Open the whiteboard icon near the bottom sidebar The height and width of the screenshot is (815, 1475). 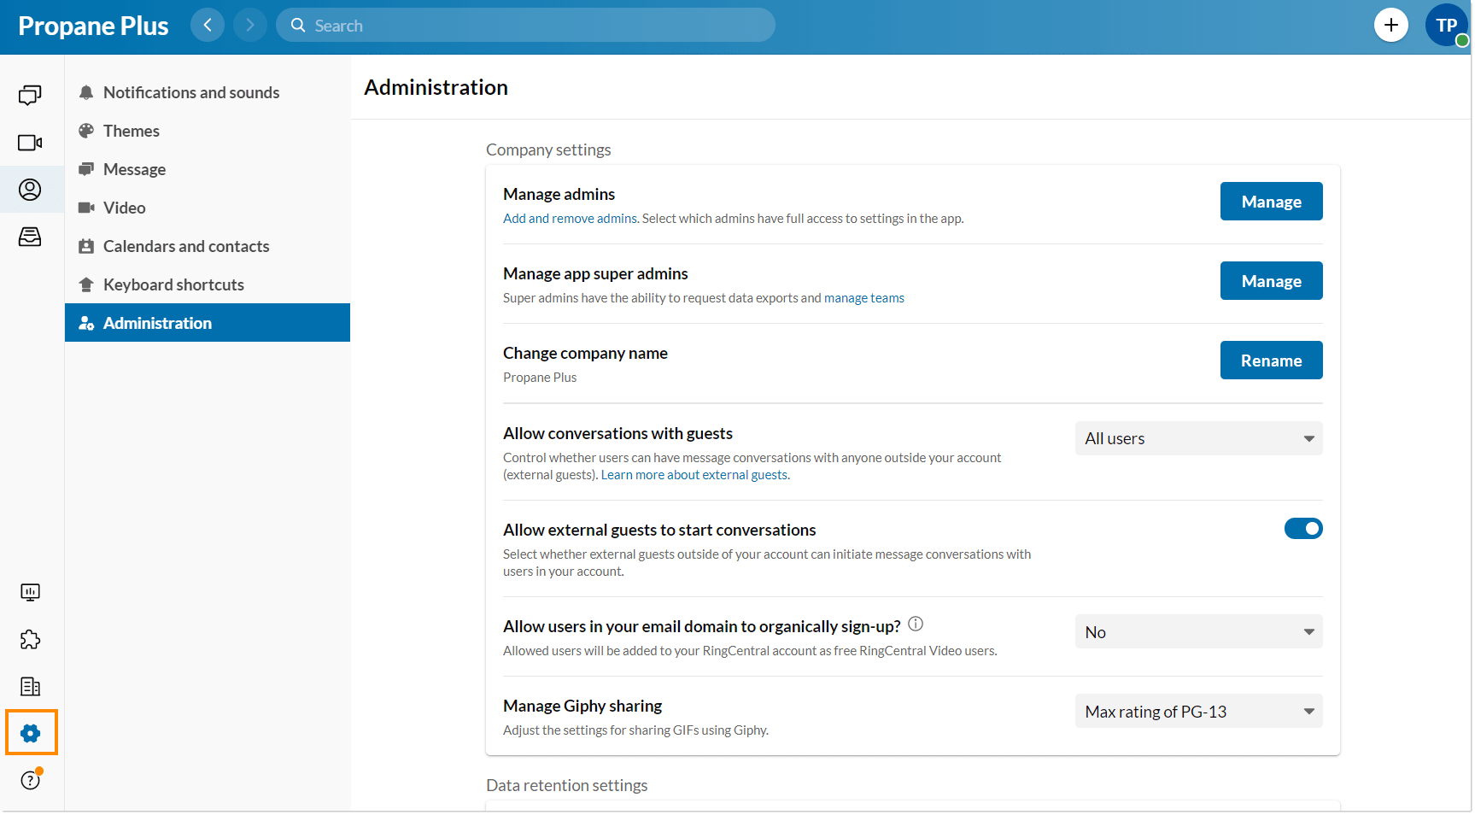pyautogui.click(x=30, y=591)
